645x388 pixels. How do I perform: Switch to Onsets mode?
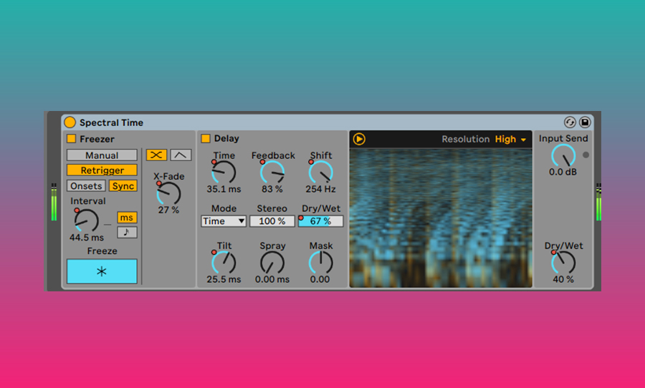pos(86,186)
